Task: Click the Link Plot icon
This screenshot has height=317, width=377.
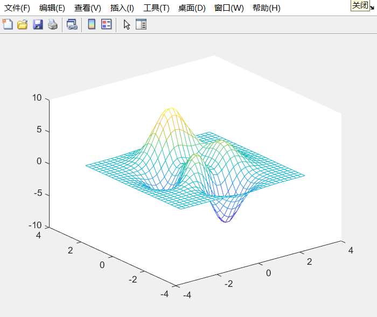Action: 72,25
